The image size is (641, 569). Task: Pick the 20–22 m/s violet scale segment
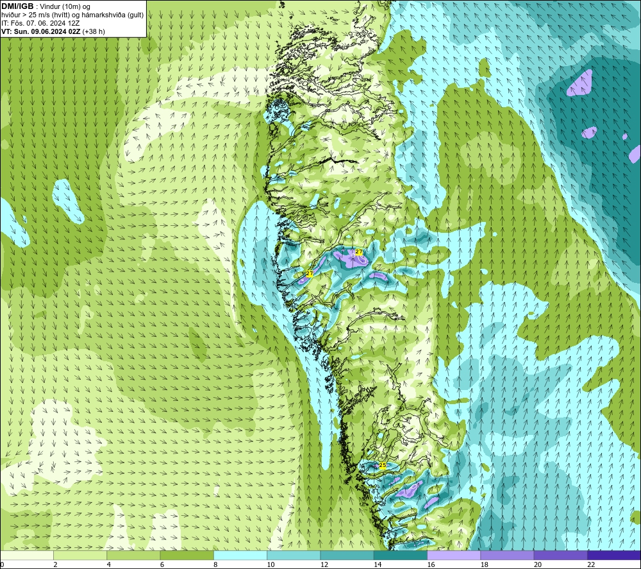coord(560,555)
